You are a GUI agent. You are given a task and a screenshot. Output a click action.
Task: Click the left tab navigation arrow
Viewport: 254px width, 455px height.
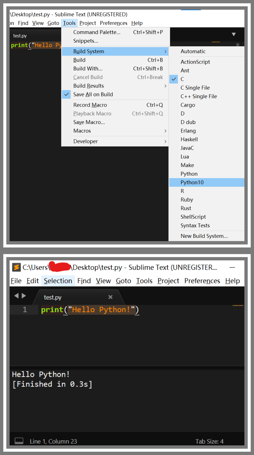[16, 296]
